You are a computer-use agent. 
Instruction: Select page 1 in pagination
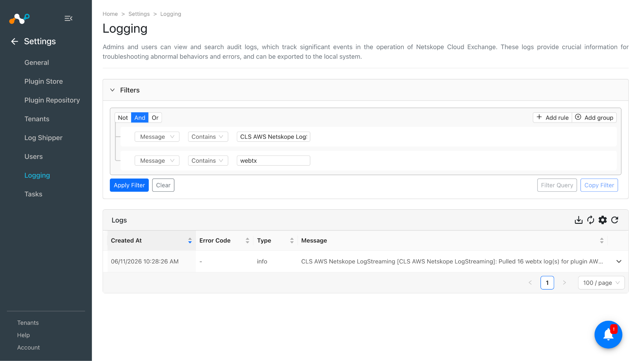[x=547, y=283]
